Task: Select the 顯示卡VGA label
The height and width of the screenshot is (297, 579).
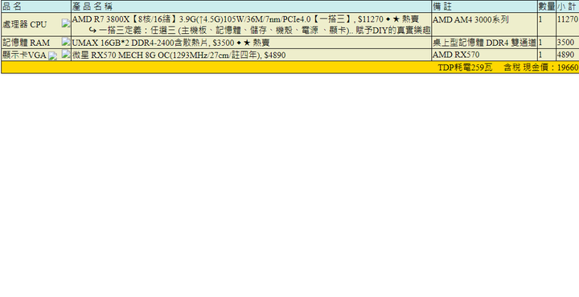Action: click(x=24, y=56)
